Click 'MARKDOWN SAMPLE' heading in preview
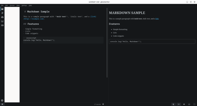197x106 pixels. coord(127,13)
